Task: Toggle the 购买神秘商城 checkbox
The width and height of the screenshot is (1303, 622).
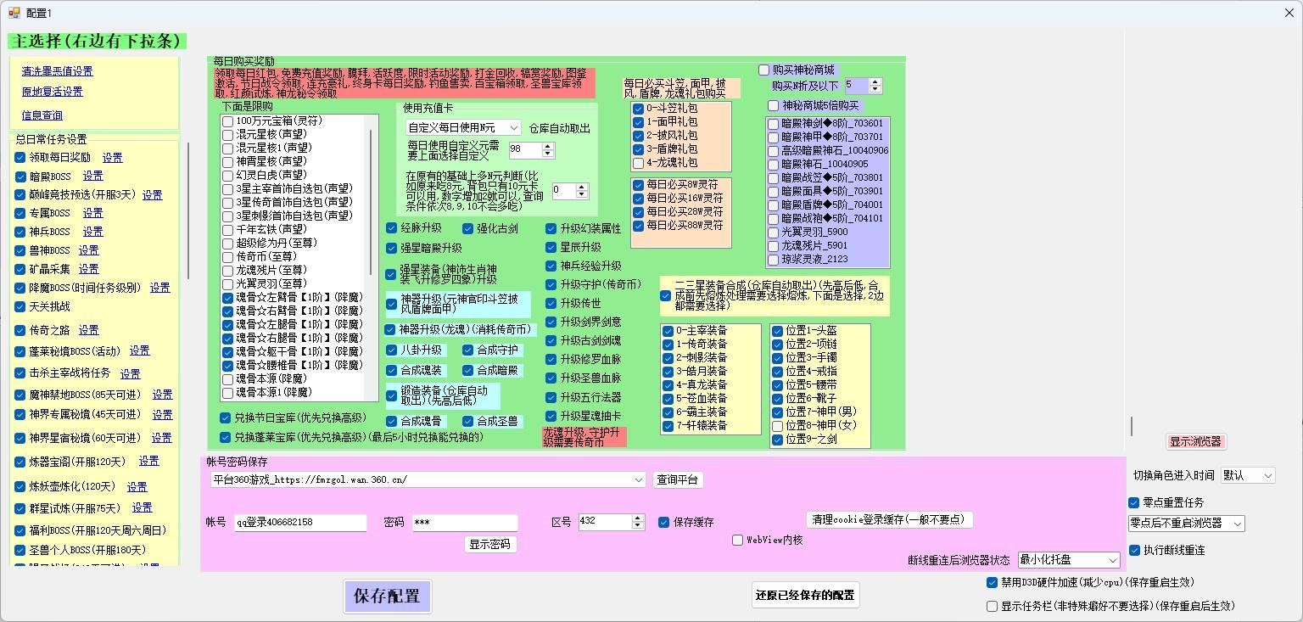Action: tap(764, 70)
